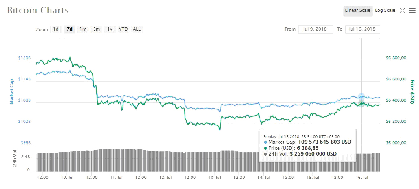Open the chart hamburger menu icon
Viewport: 419px width, 189px height.
click(412, 11)
